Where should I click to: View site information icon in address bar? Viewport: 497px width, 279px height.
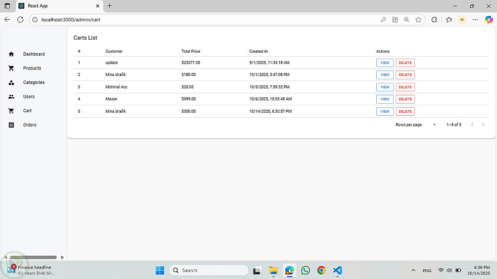click(x=35, y=20)
